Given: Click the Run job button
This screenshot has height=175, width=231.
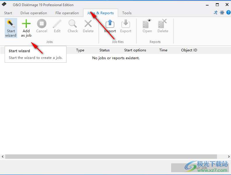Looking at the screenshot, I should pyautogui.click(x=200, y=168).
